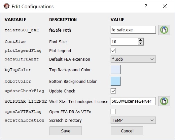
Task: Cancel editing configurations
Action: [x=127, y=131]
